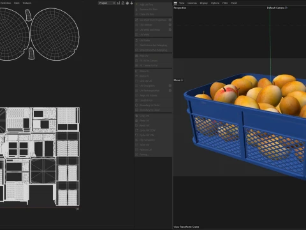
Task: Click the Unstitch UV command
Action: tap(154, 100)
